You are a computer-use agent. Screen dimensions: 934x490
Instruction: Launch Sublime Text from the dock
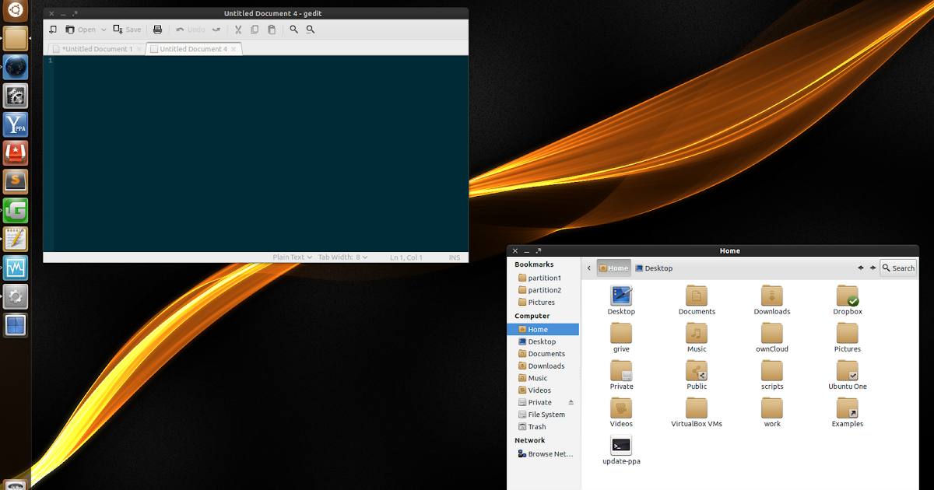16,181
